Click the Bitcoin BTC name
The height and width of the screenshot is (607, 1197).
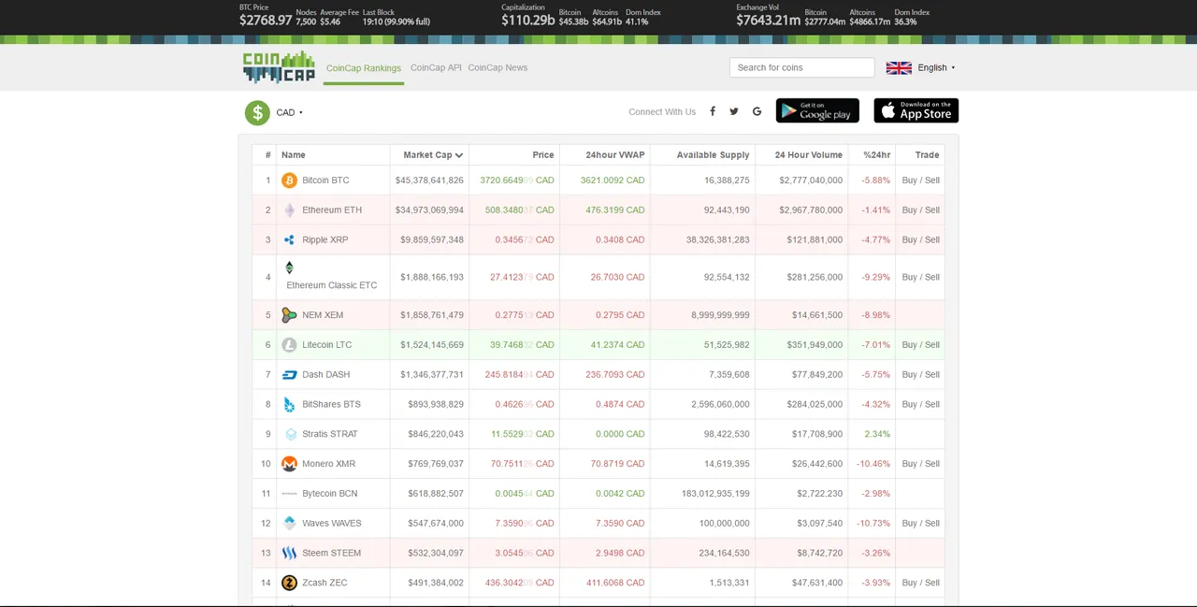pyautogui.click(x=325, y=181)
